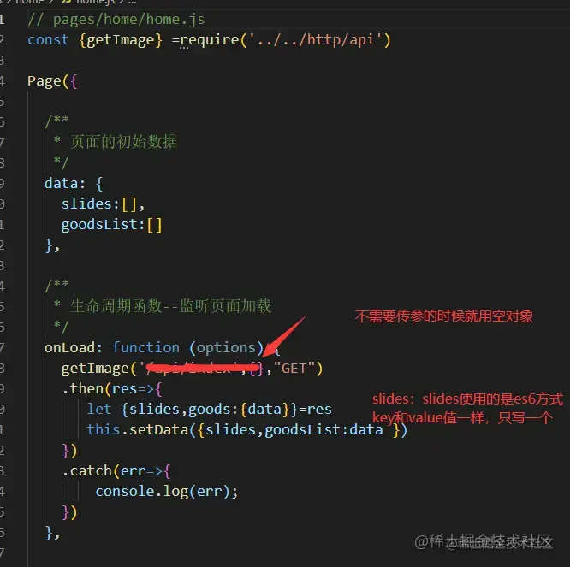Click the require function call
570x567 pixels.
[210, 39]
